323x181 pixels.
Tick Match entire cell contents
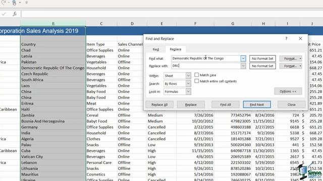197,81
